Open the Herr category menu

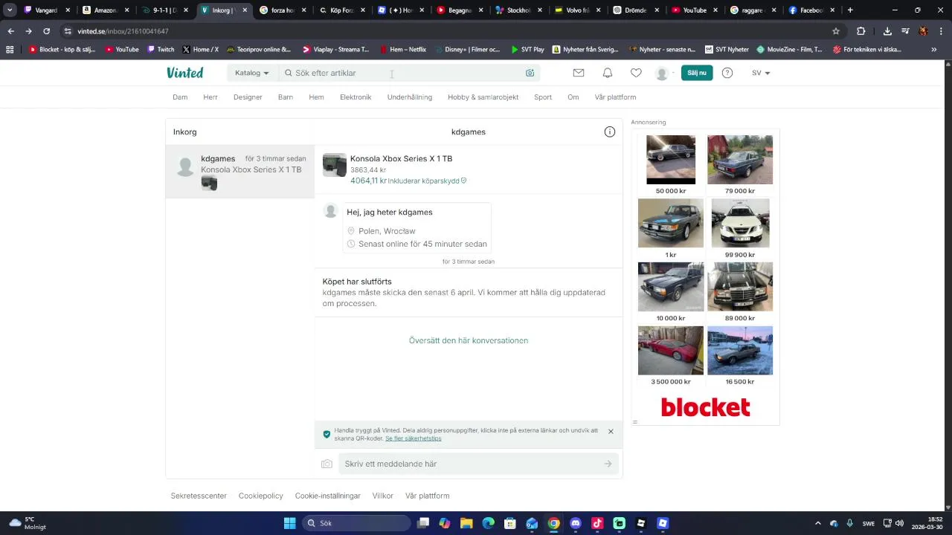point(210,97)
